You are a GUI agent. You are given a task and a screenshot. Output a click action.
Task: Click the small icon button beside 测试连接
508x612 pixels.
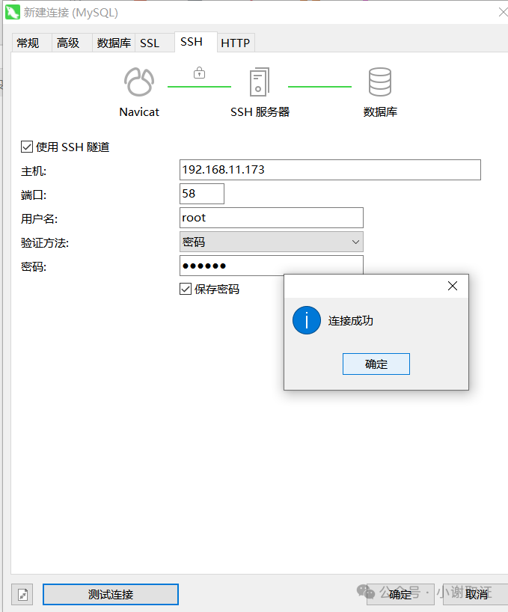(x=22, y=595)
